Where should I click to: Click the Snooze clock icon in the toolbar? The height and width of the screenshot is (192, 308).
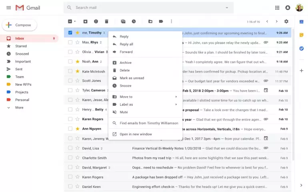point(134,22)
